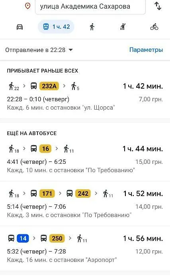Tap the route 242 bus badge
Image resolution: width=170 pixels, height=279 pixels.
point(83,193)
